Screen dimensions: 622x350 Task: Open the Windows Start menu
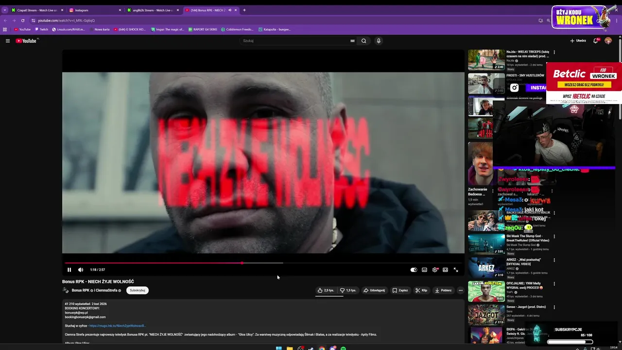[279, 348]
